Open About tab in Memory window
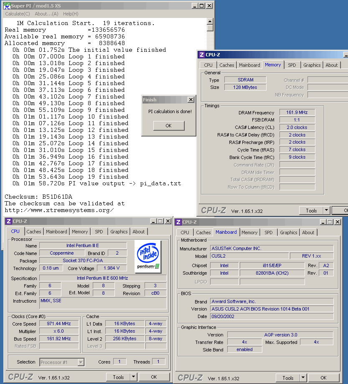 tap(332, 65)
